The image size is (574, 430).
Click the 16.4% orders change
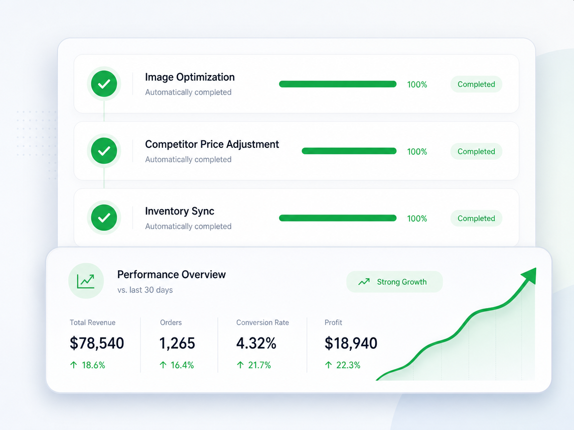coord(182,365)
